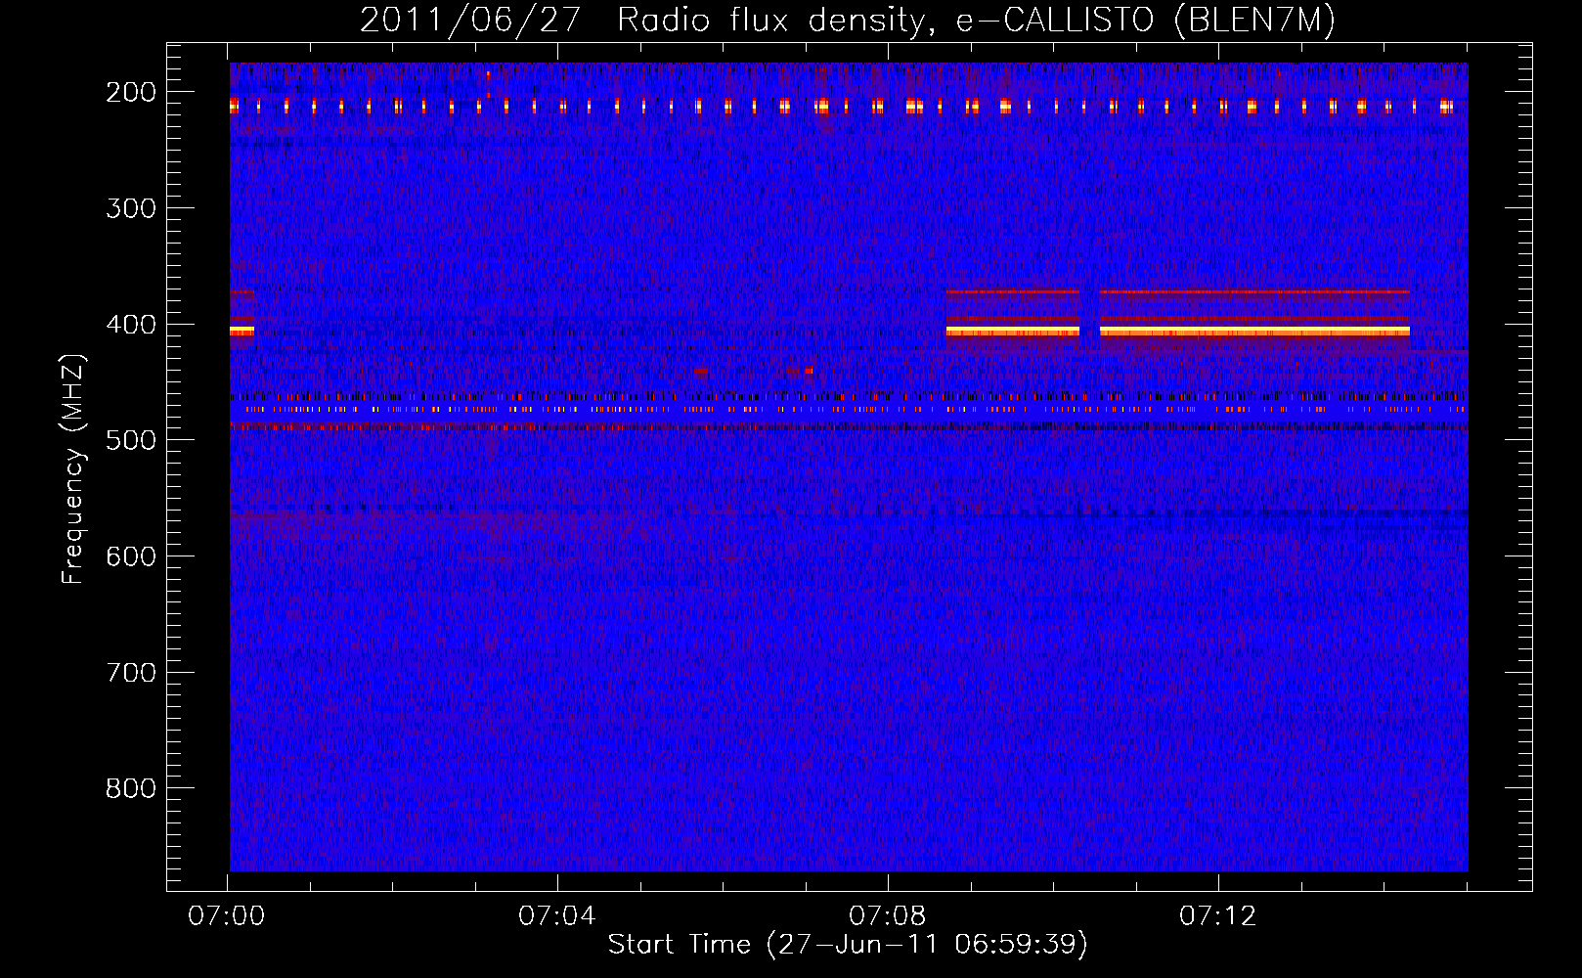The height and width of the screenshot is (978, 1582).
Task: Click the 600 frequency tick label
Action: coord(131,556)
